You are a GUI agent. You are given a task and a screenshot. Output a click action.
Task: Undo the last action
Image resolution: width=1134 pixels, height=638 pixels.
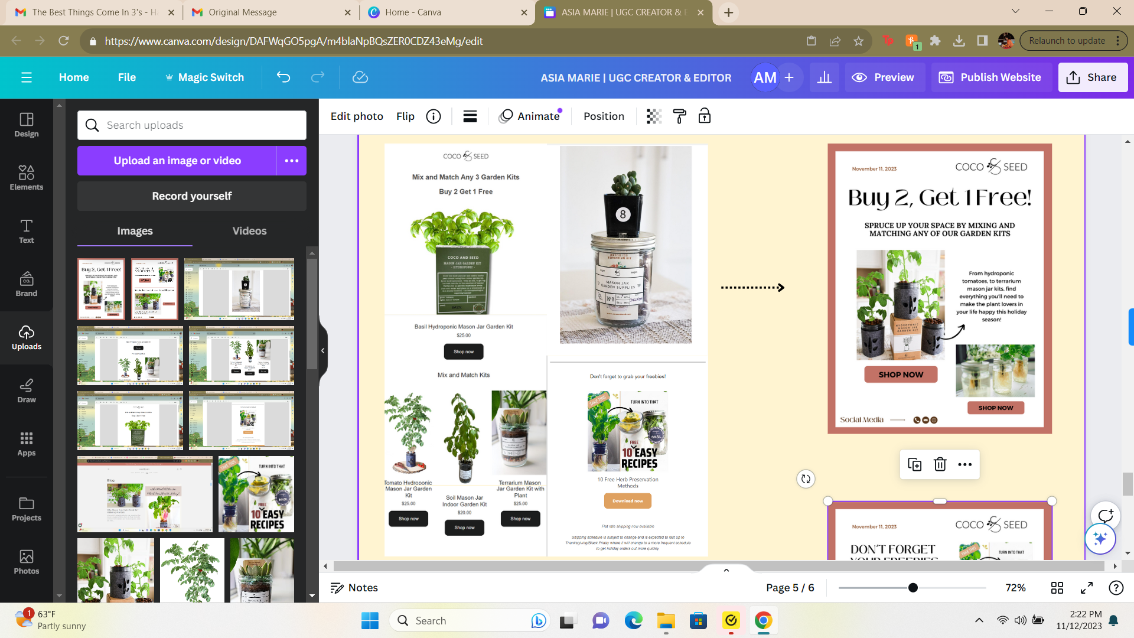(x=283, y=77)
